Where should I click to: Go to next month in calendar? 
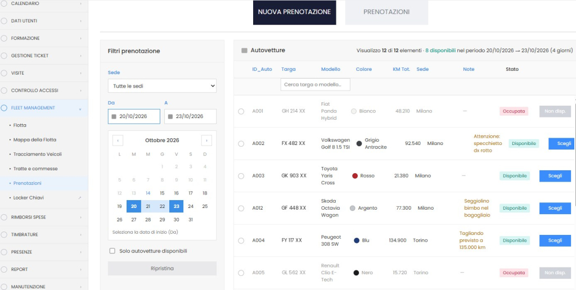(206, 141)
